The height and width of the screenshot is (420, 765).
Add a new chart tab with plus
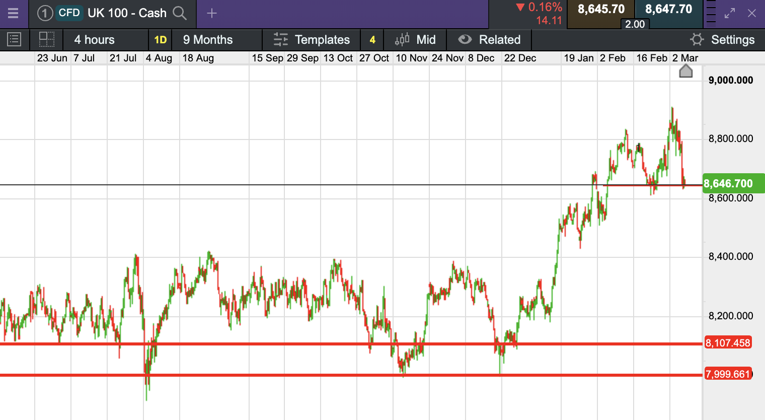(212, 13)
